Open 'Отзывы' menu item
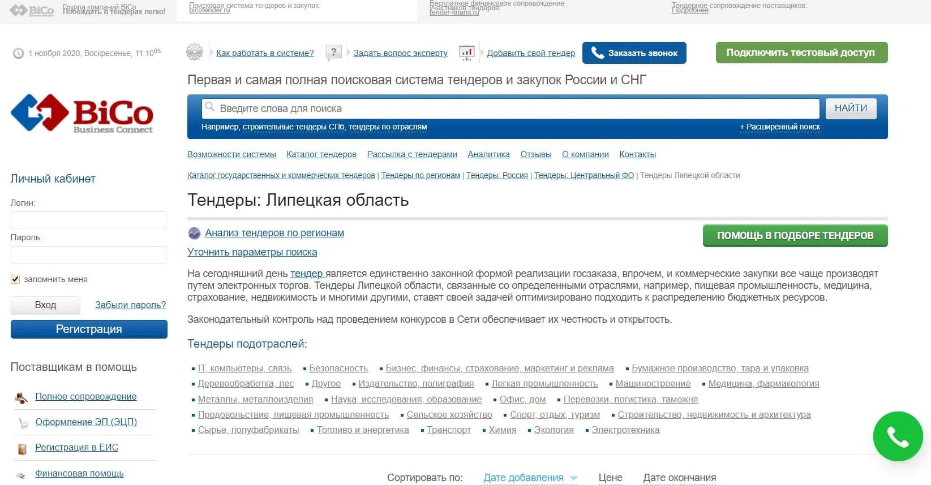 coord(535,154)
